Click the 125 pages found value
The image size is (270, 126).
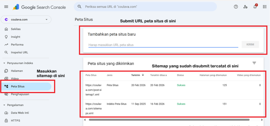point(224,85)
